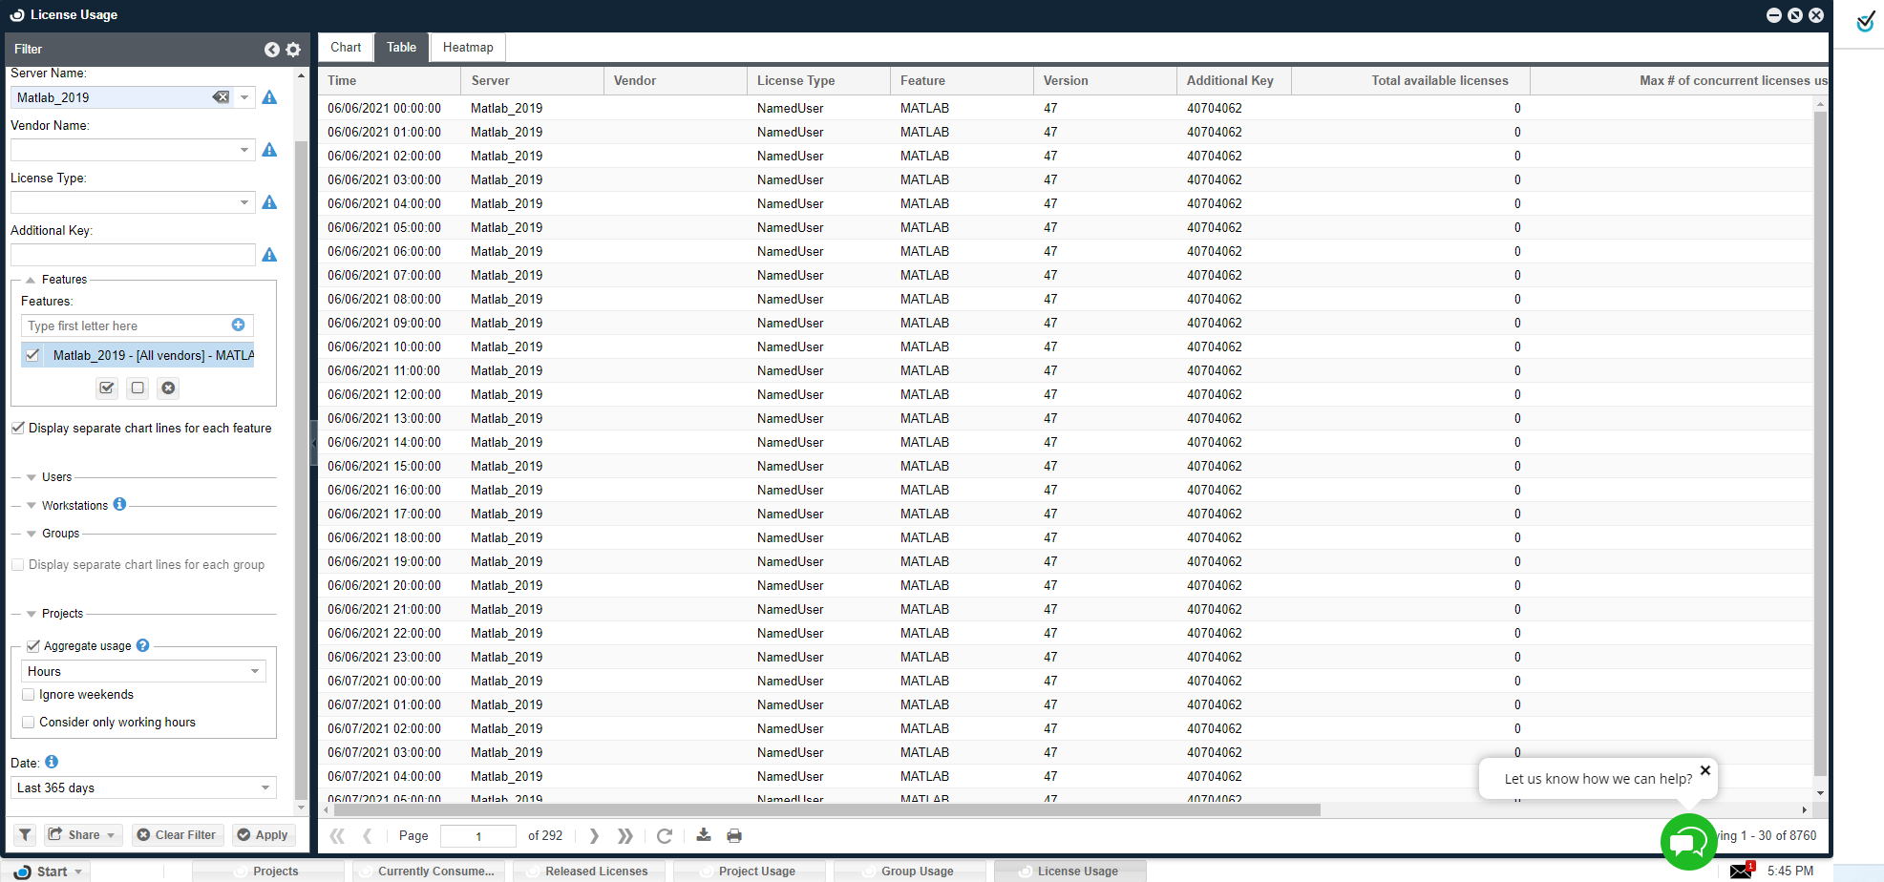The width and height of the screenshot is (1884, 882).
Task: Go to the last page of results
Action: pyautogui.click(x=625, y=836)
